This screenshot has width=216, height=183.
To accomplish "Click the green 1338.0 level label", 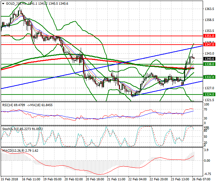I will point(209,64).
